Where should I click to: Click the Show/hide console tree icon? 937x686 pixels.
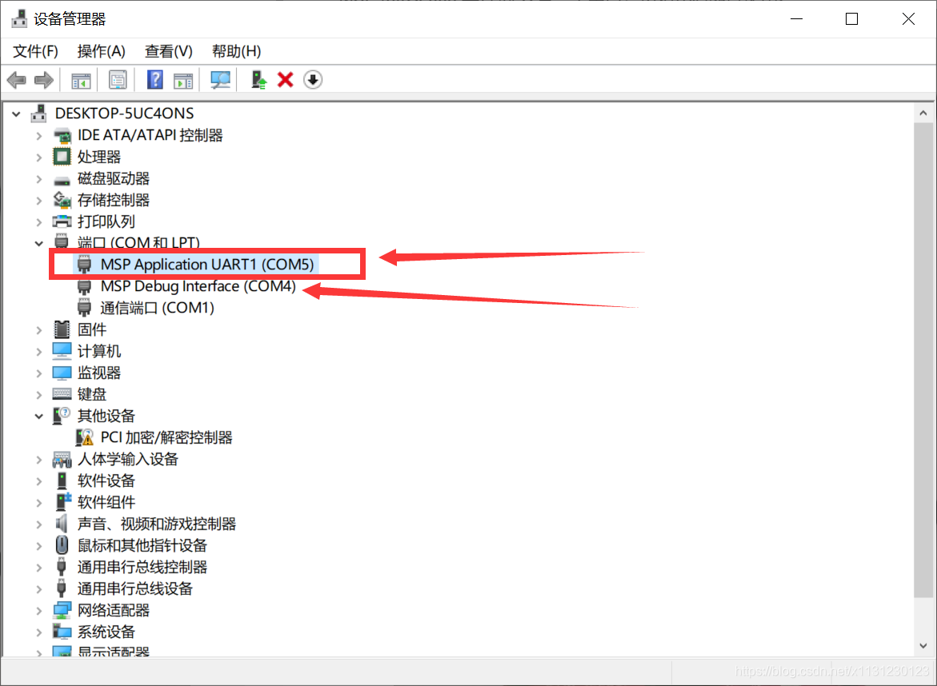pyautogui.click(x=81, y=79)
